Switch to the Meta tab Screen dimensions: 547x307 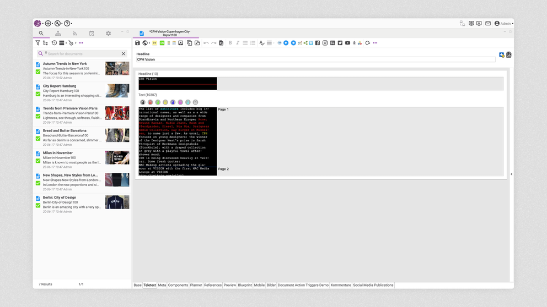click(x=162, y=285)
